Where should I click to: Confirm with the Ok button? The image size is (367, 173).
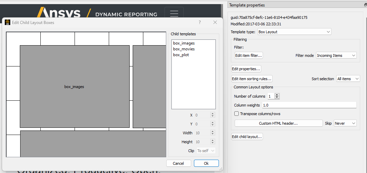pos(206,163)
